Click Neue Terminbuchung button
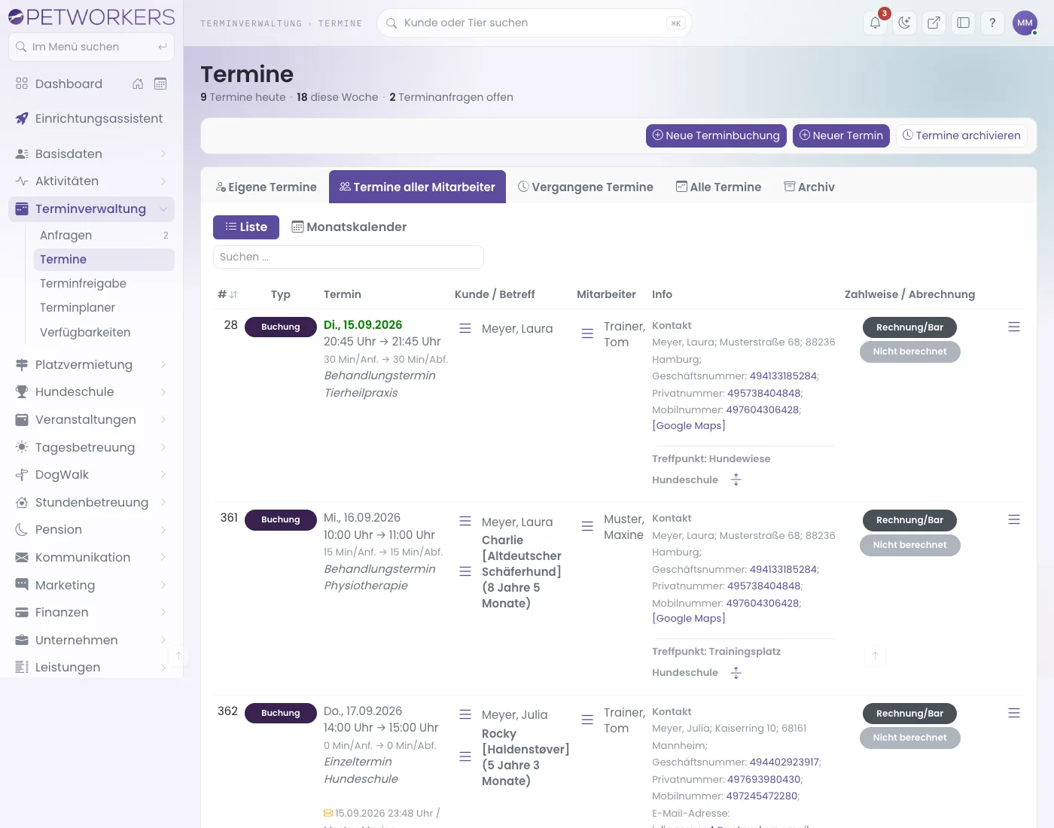This screenshot has height=828, width=1054. click(716, 135)
